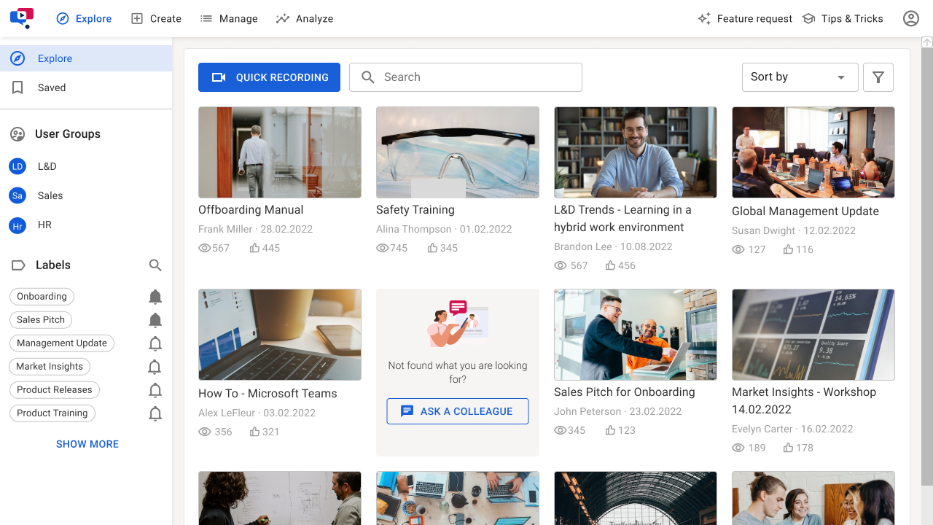Viewport: 933px width, 525px height.
Task: Click the filter funnel icon
Action: click(x=878, y=77)
